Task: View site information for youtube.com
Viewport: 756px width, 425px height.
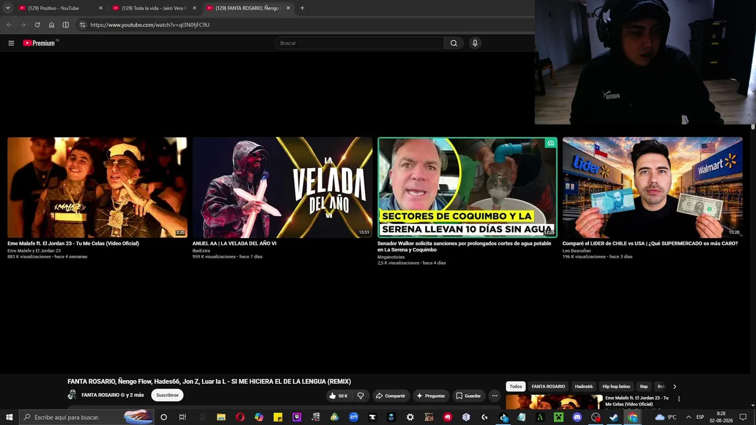Action: 83,25
